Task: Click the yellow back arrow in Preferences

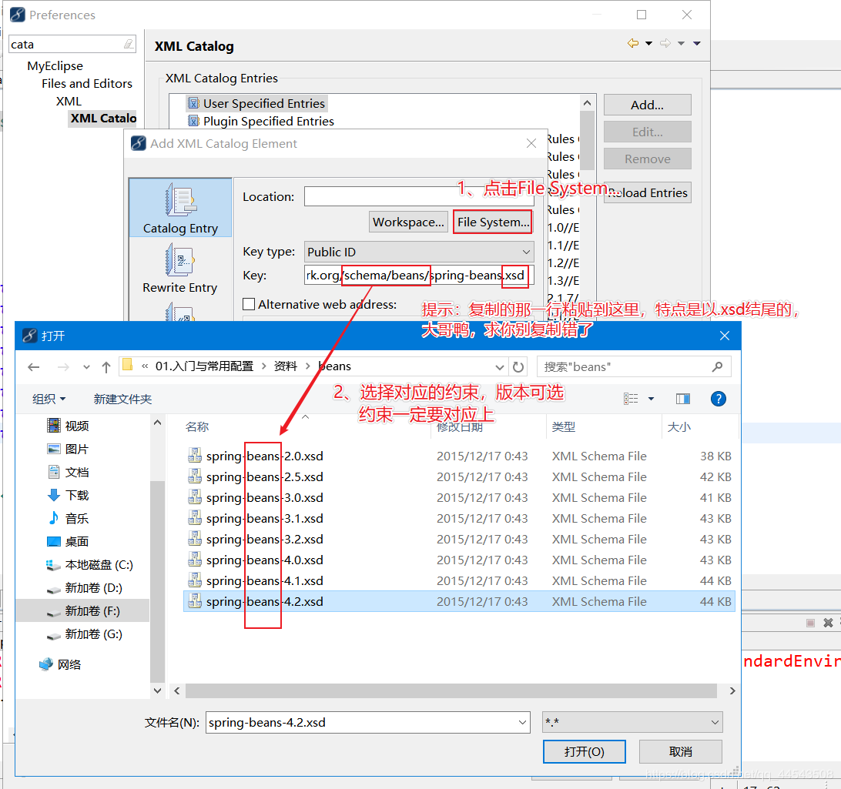Action: (x=633, y=43)
